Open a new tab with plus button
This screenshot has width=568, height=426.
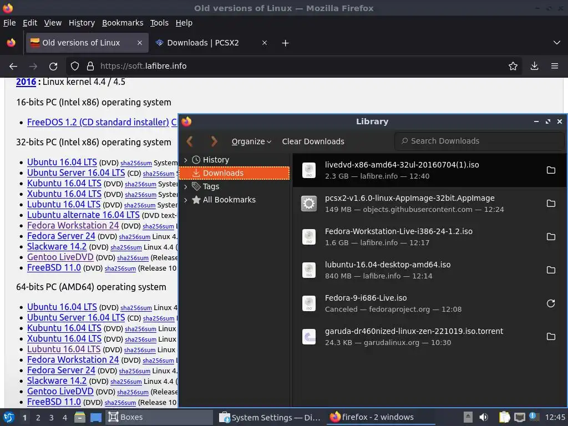(286, 43)
